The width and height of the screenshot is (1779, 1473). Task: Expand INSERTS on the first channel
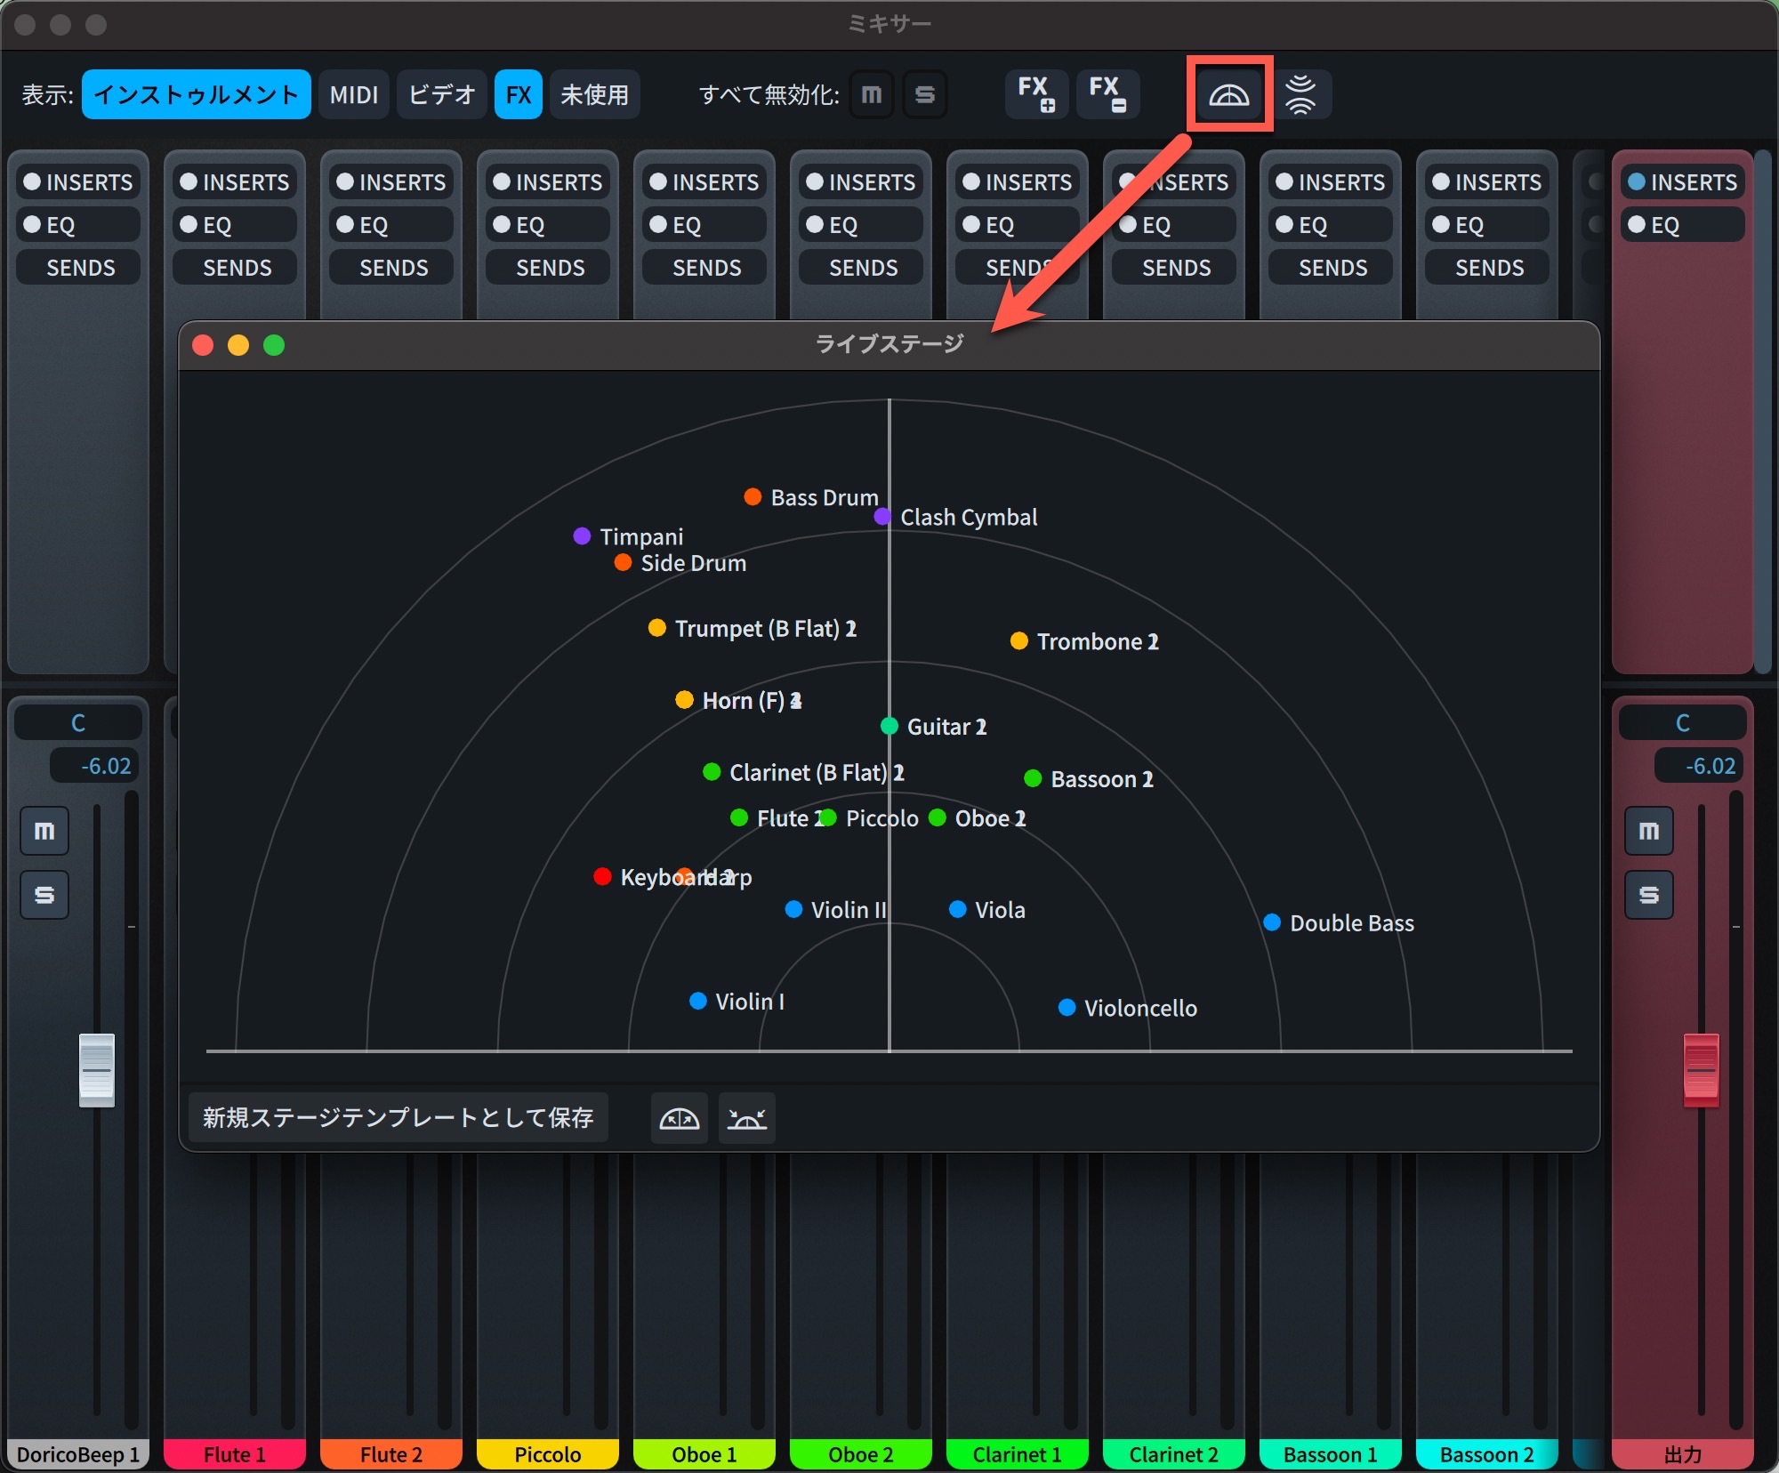pos(78,182)
